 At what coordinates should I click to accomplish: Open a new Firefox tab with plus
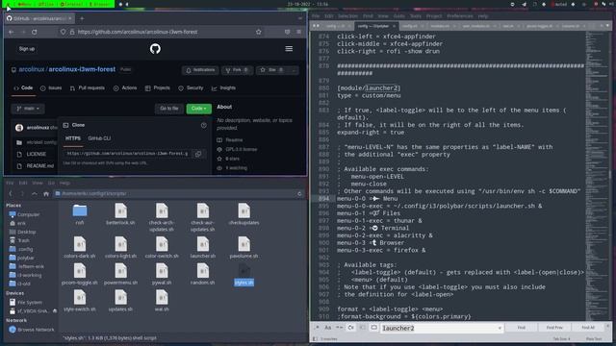point(82,18)
